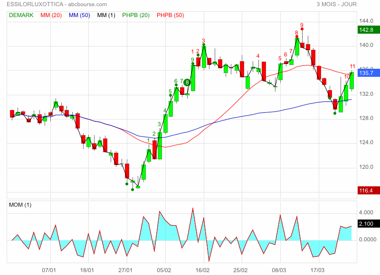Image resolution: width=380 pixels, height=275 pixels.
Task: Click the red MM (20) legend label
Action: tap(51, 15)
